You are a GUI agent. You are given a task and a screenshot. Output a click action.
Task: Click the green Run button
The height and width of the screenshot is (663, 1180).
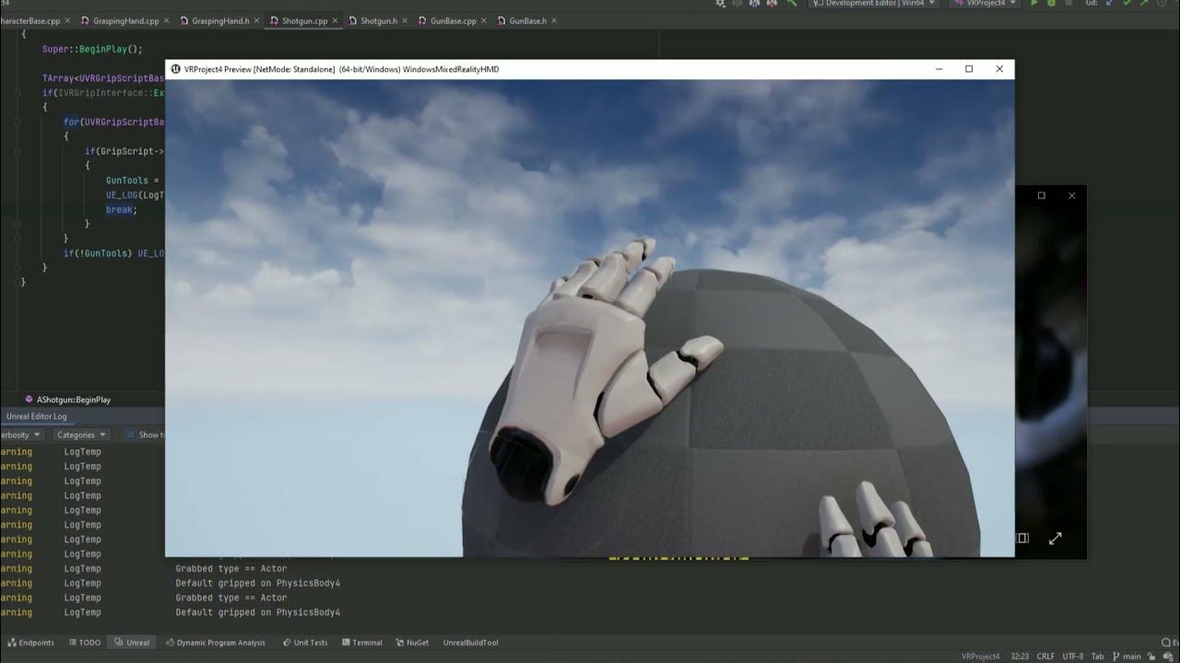tap(1033, 4)
